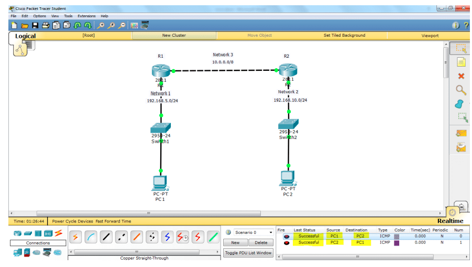Viewport: 472px width, 267px height.
Task: Open the Extensions menu
Action: tap(86, 16)
